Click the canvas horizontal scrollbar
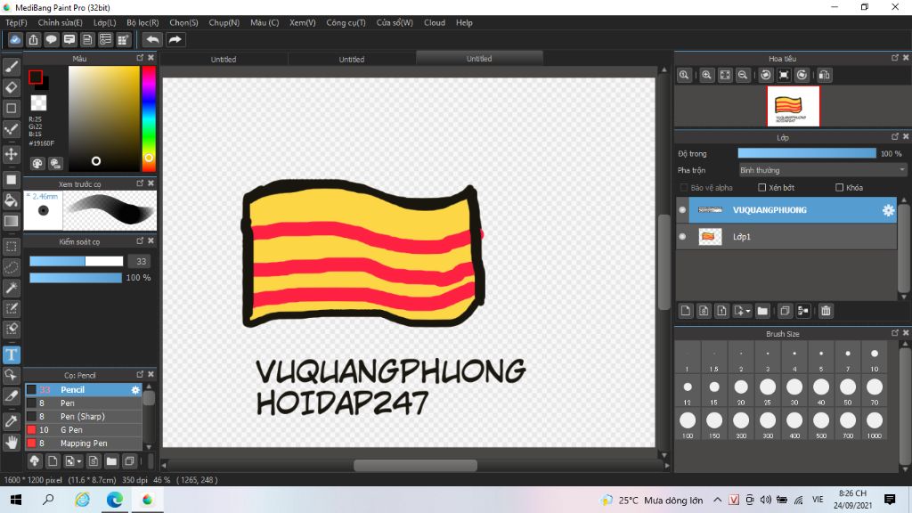The height and width of the screenshot is (513, 912). [x=415, y=465]
